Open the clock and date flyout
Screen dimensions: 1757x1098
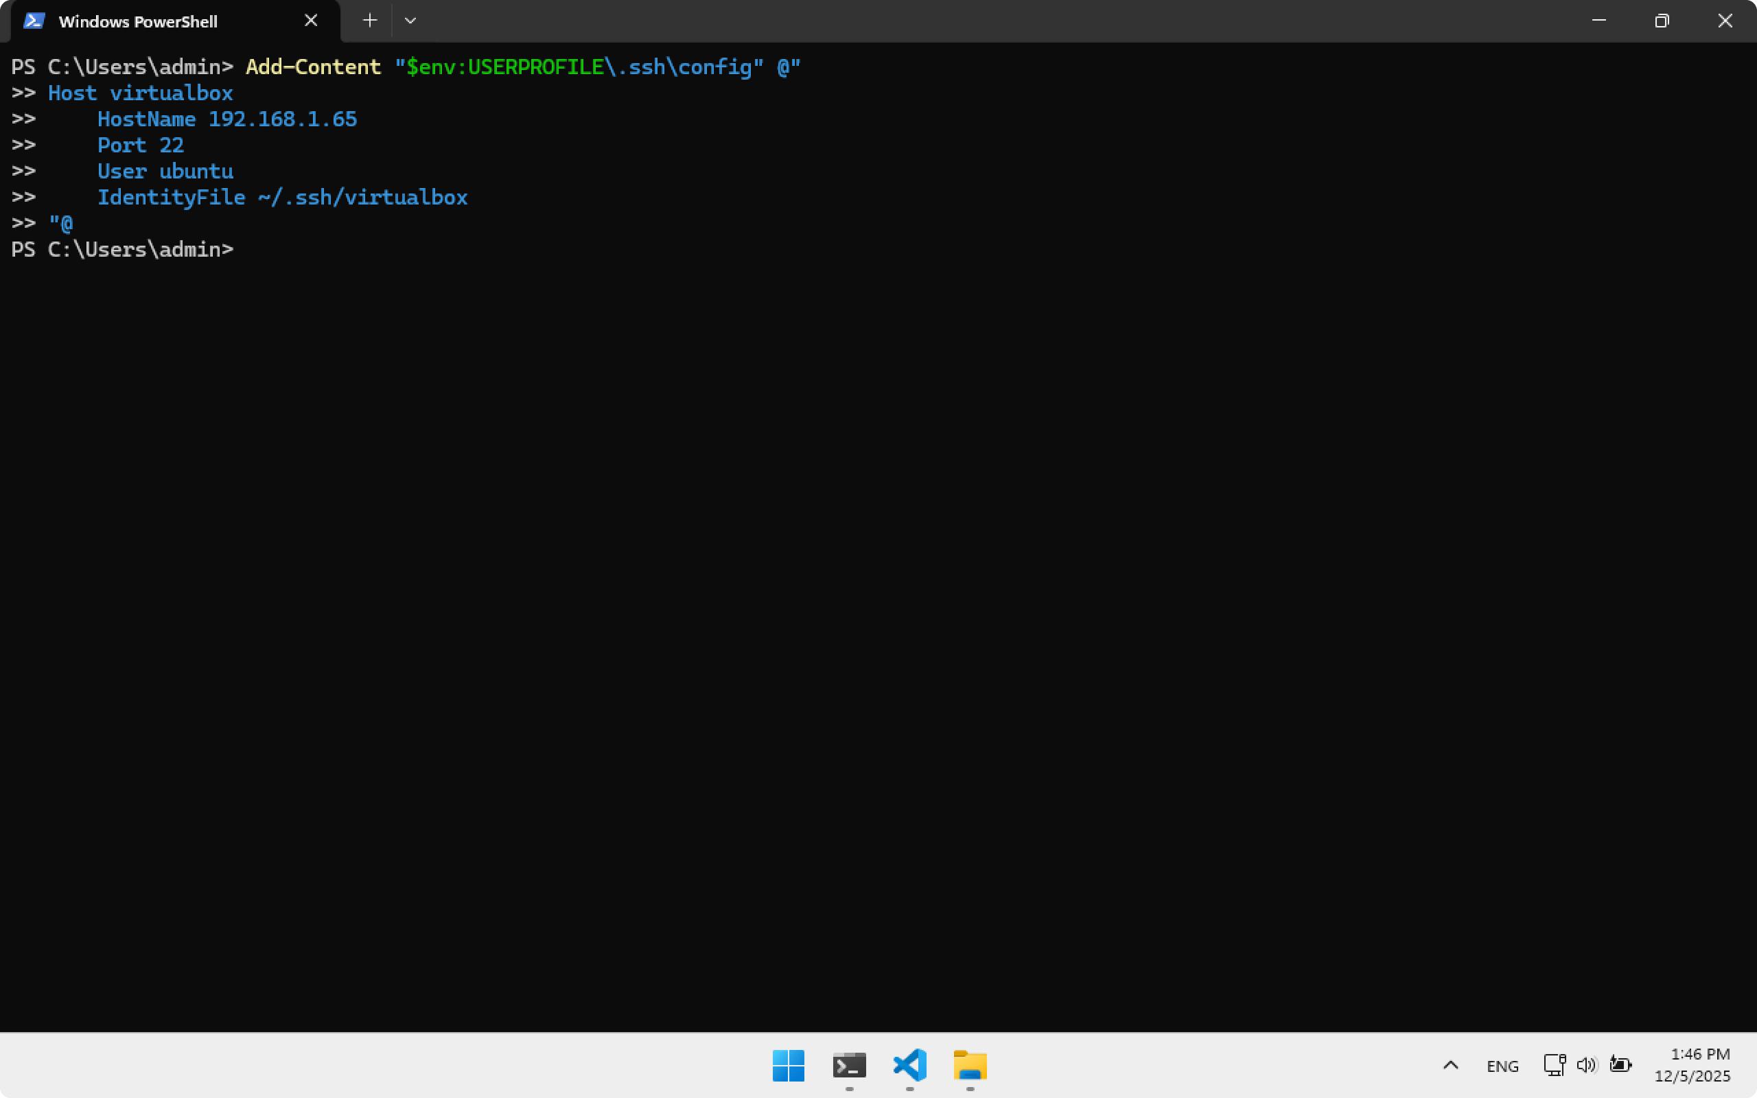[1692, 1064]
